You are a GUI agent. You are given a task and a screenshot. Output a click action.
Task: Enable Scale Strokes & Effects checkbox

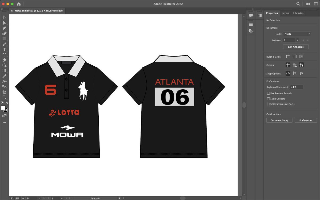[269, 104]
